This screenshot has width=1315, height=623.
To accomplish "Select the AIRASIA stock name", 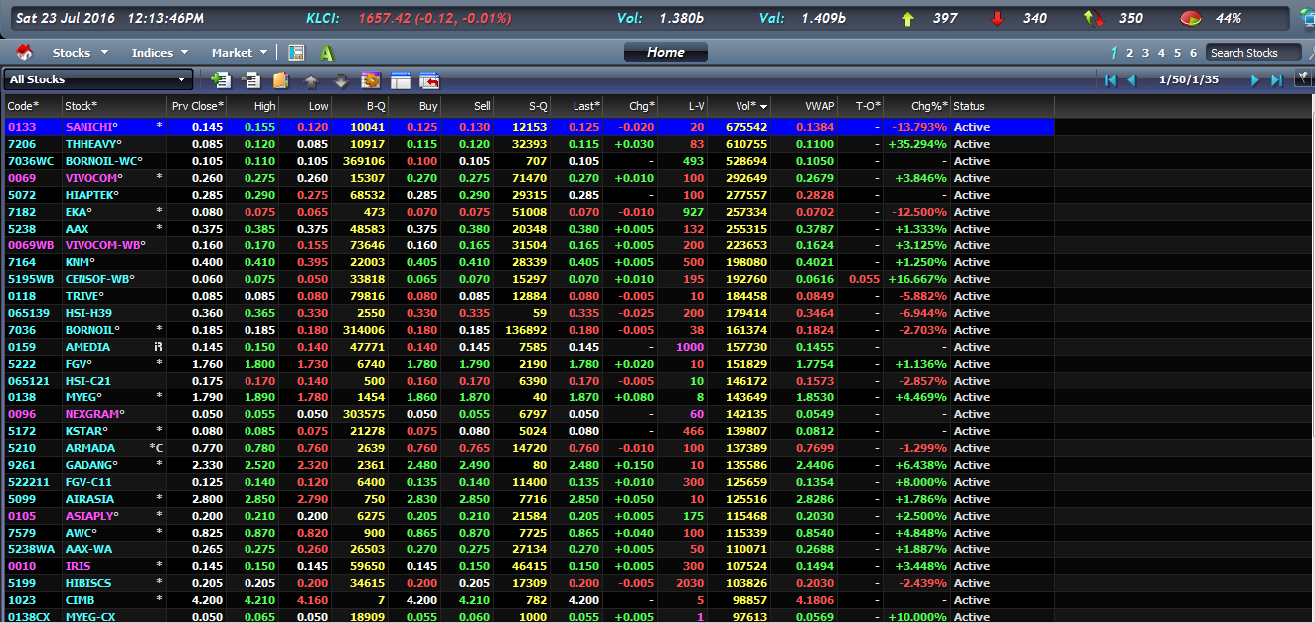I will (x=89, y=499).
